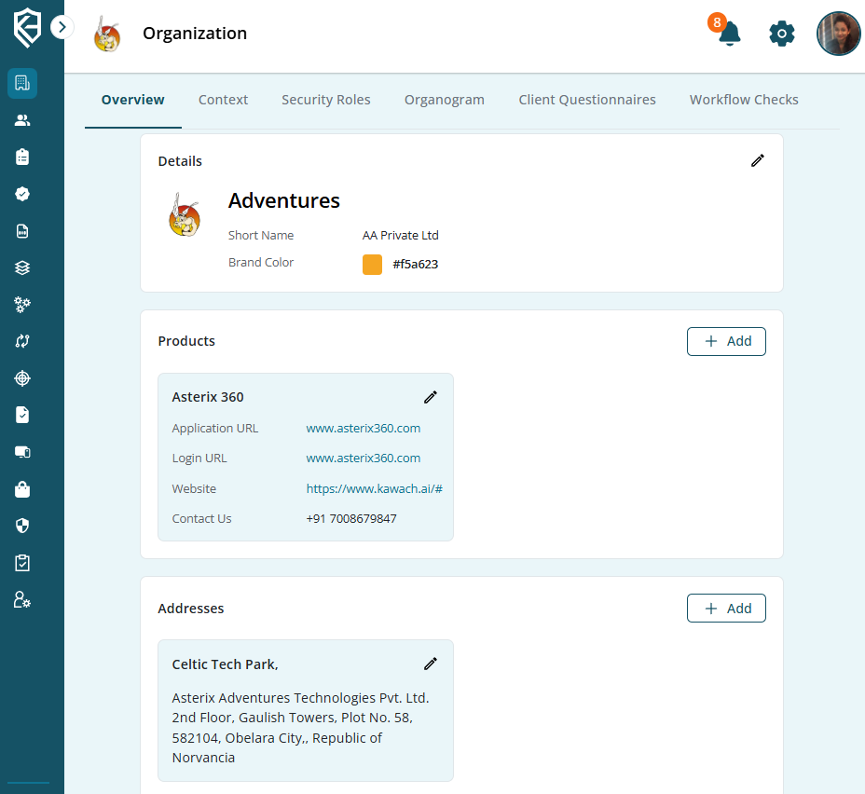
Task: Open the profile avatar menu
Action: click(838, 34)
